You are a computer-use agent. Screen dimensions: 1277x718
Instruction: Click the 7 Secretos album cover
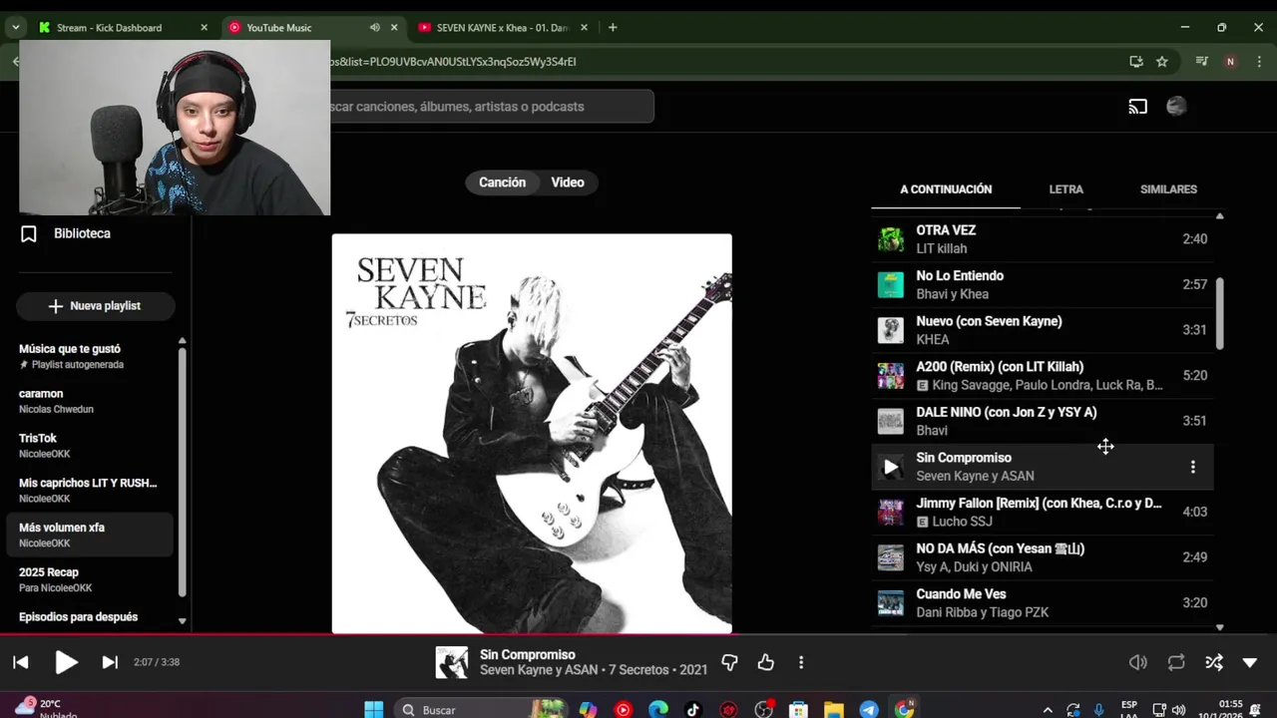coord(532,434)
